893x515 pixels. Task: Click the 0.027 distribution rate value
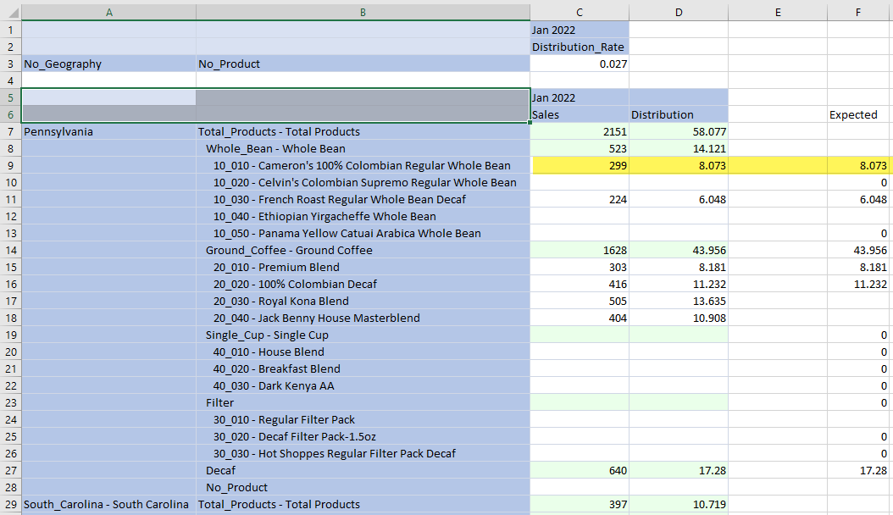pyautogui.click(x=580, y=64)
